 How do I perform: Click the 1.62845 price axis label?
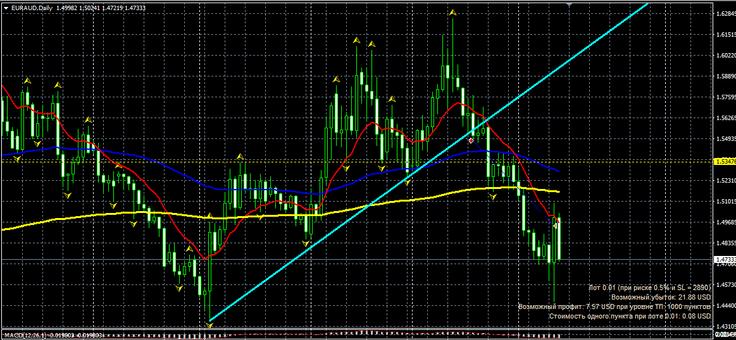[725, 14]
